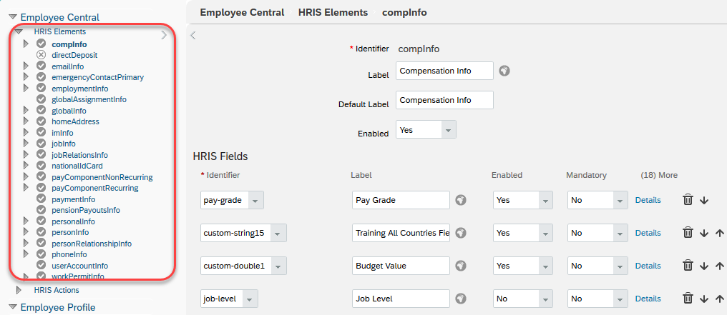This screenshot has width=727, height=315.
Task: Expand the jobInfo tree node arrow
Action: (26, 144)
